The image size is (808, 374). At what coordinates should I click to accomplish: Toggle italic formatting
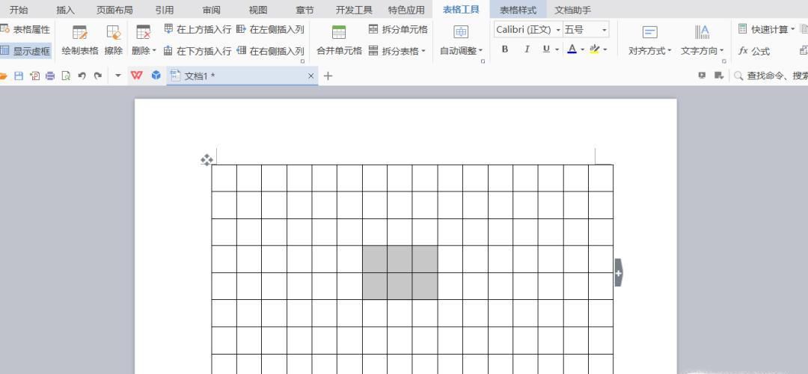tap(527, 49)
